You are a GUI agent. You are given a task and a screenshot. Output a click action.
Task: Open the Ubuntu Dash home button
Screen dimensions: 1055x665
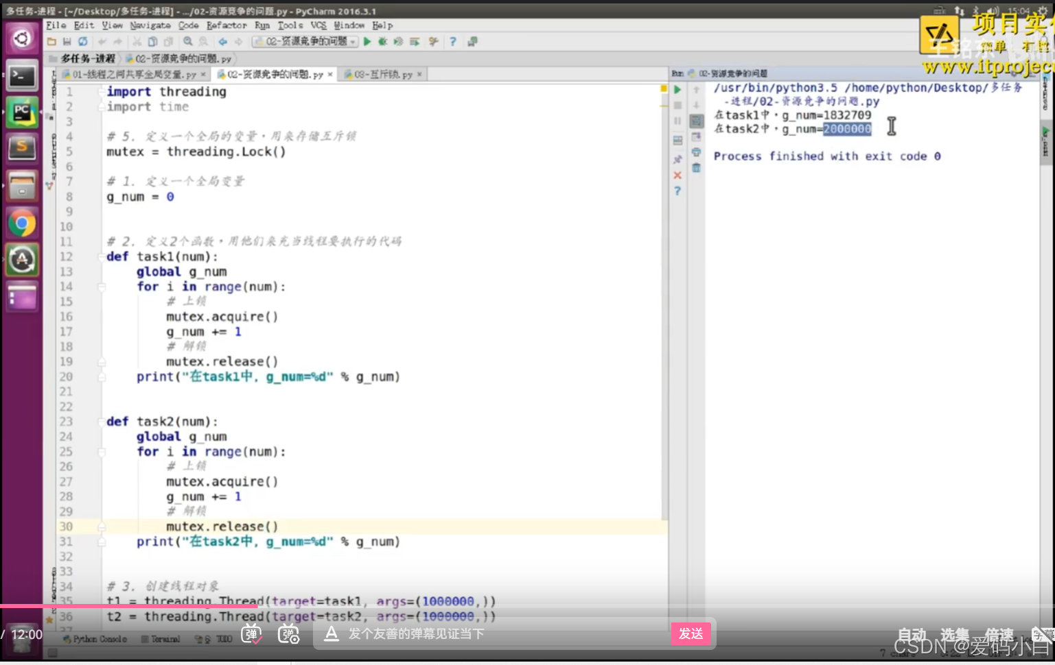coord(22,38)
